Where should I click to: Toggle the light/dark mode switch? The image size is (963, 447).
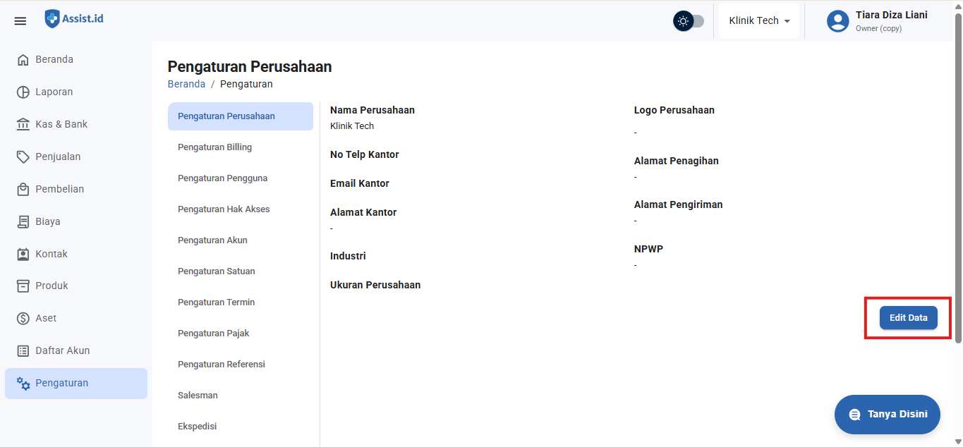click(x=689, y=21)
